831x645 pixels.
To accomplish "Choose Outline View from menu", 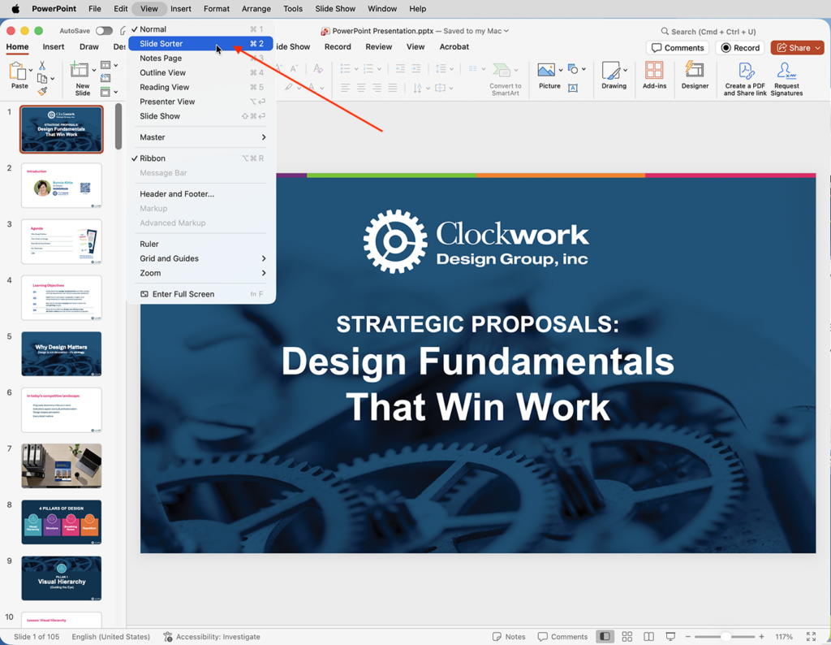I will tap(201, 72).
